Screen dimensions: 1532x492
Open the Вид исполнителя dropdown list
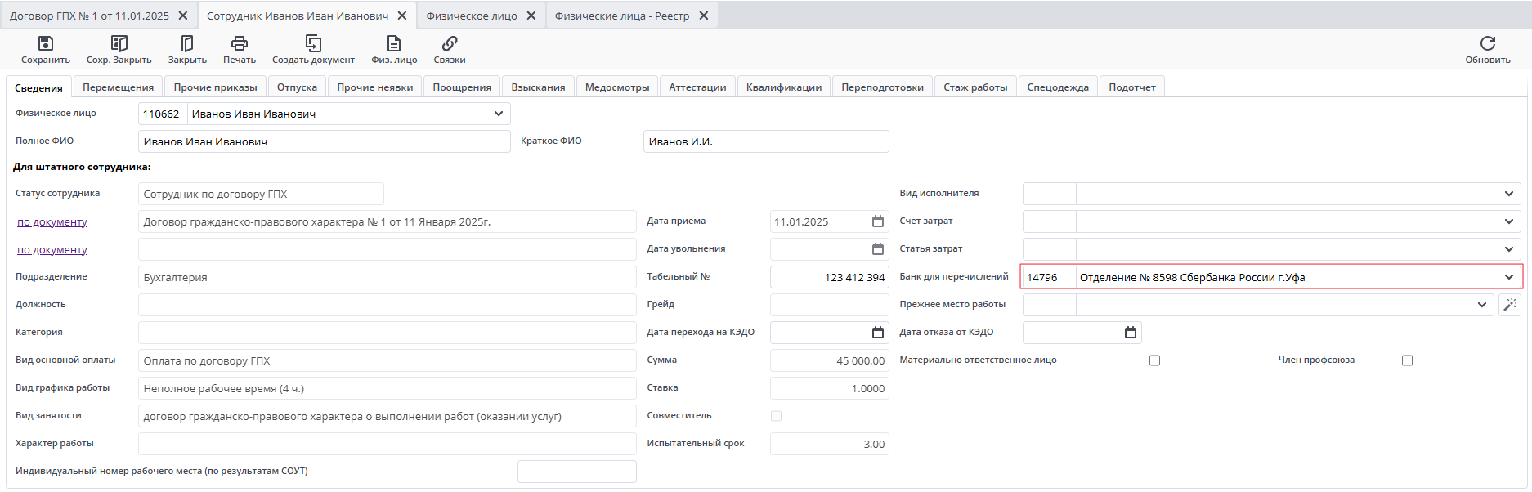[1508, 194]
